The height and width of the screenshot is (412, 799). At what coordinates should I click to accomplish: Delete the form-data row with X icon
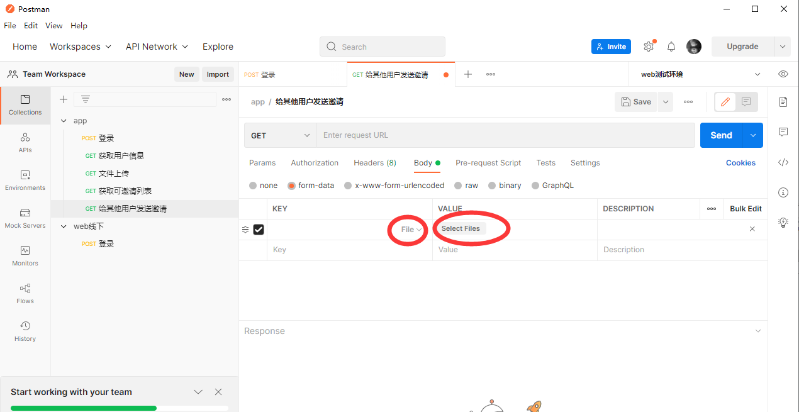click(752, 229)
